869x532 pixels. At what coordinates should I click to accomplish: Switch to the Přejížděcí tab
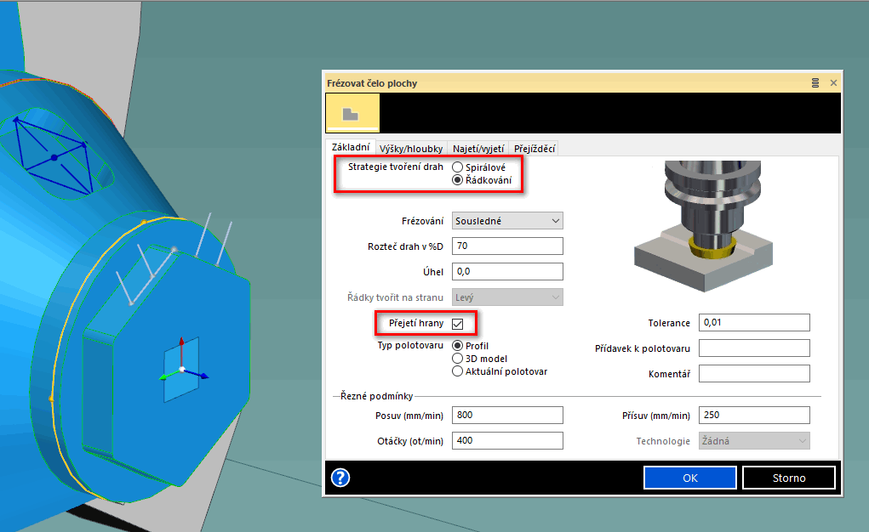coord(535,149)
